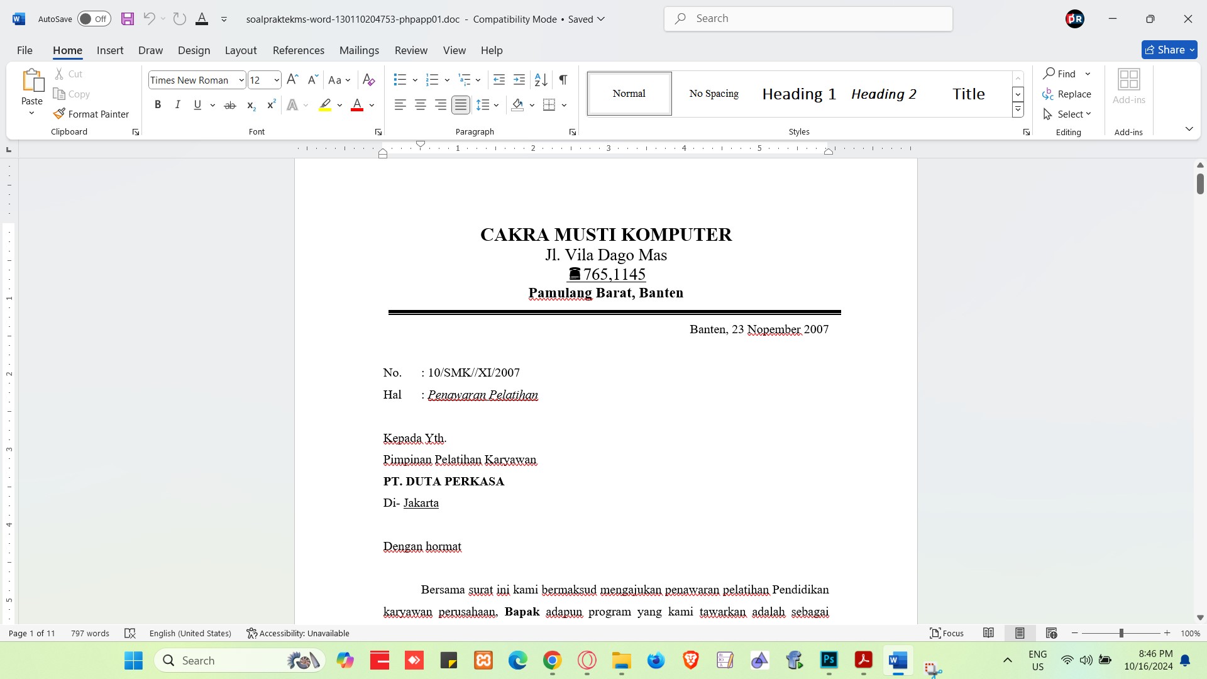Apply italic formatting to text
This screenshot has width=1207, height=679.
tap(177, 104)
